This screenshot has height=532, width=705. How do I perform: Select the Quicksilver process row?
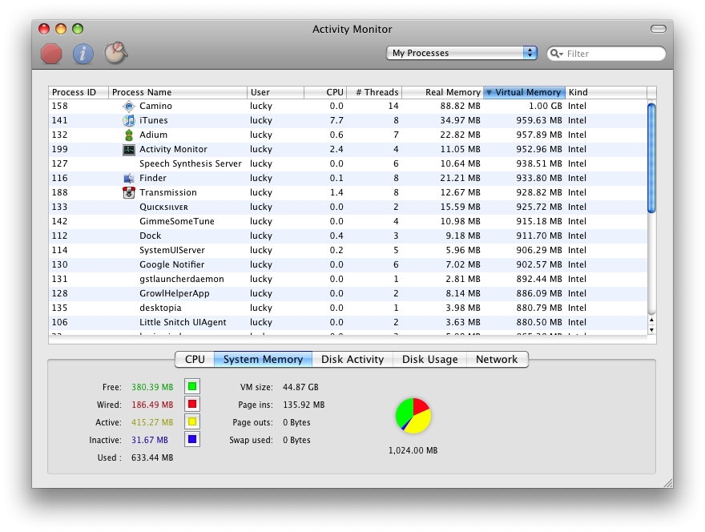click(x=348, y=207)
